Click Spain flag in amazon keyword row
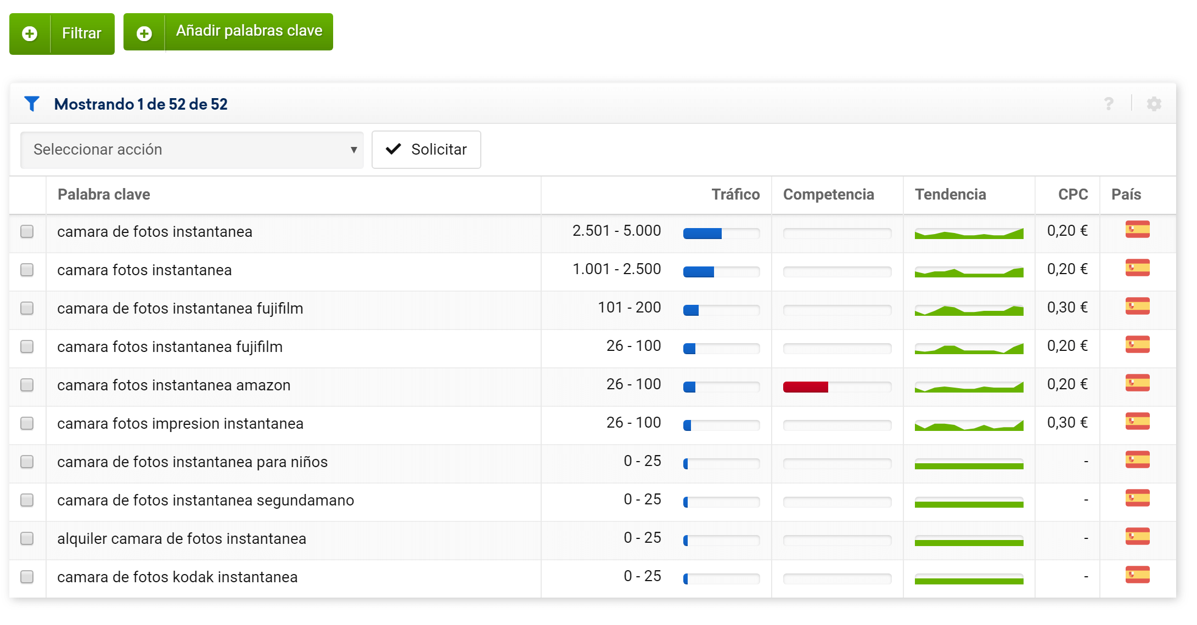Screen dimensions: 1197x625 pos(1137,383)
